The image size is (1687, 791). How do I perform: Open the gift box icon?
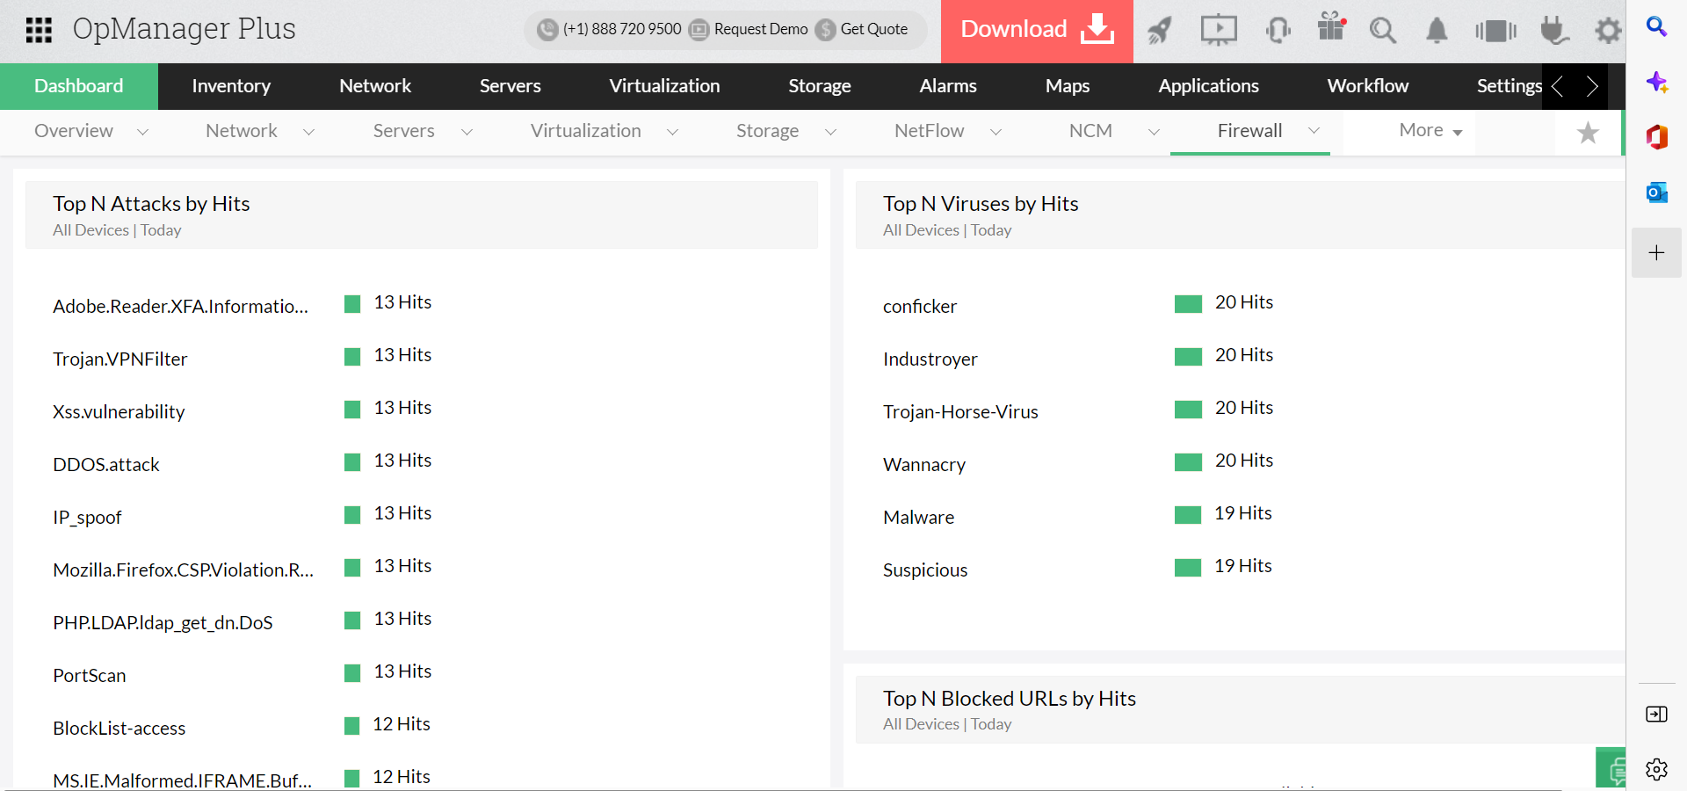point(1332,27)
